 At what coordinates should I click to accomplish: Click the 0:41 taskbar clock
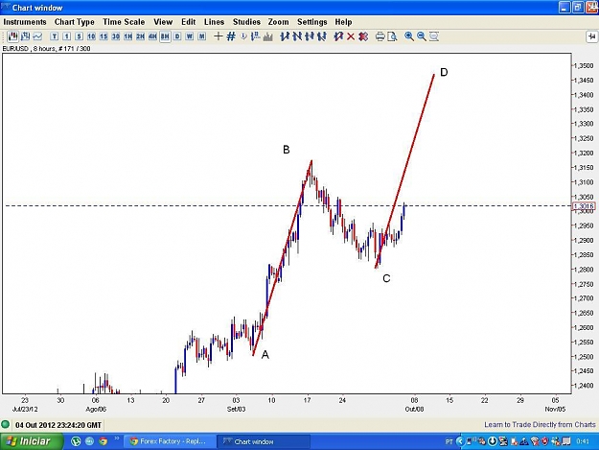pyautogui.click(x=583, y=441)
